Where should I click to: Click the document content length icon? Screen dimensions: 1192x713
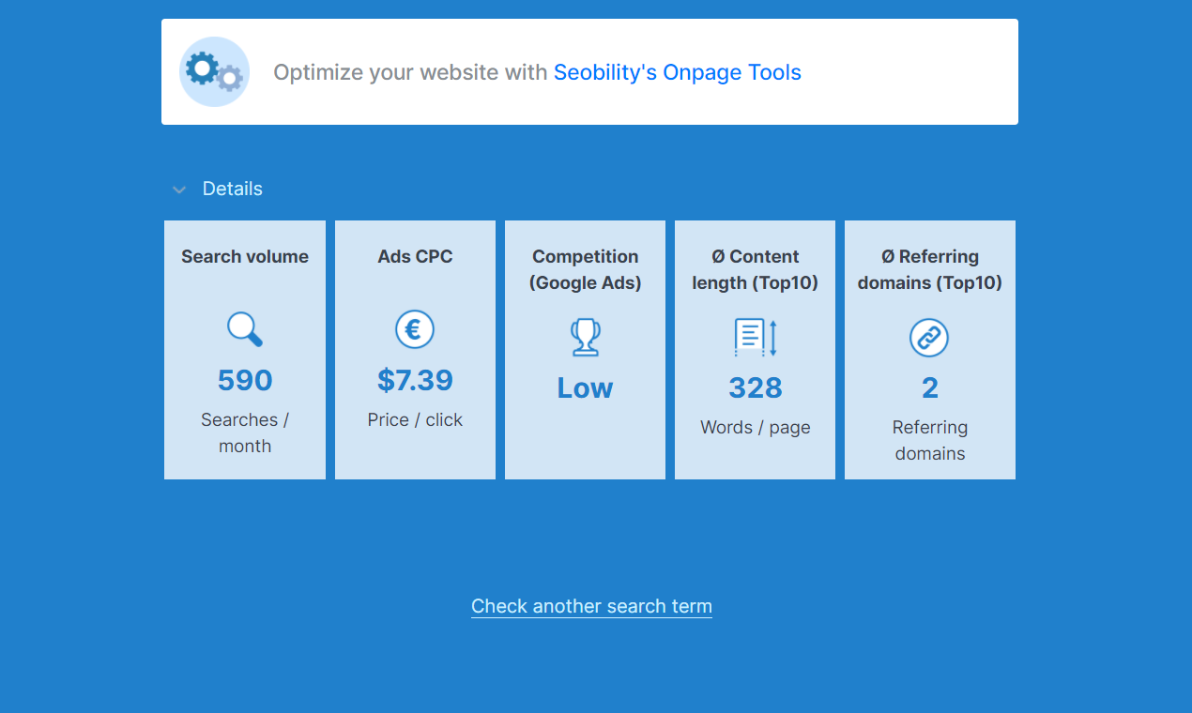(755, 338)
